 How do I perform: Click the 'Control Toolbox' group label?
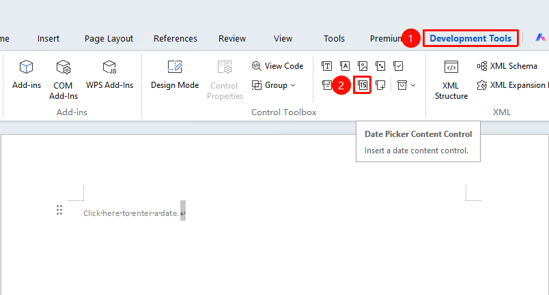(x=283, y=112)
